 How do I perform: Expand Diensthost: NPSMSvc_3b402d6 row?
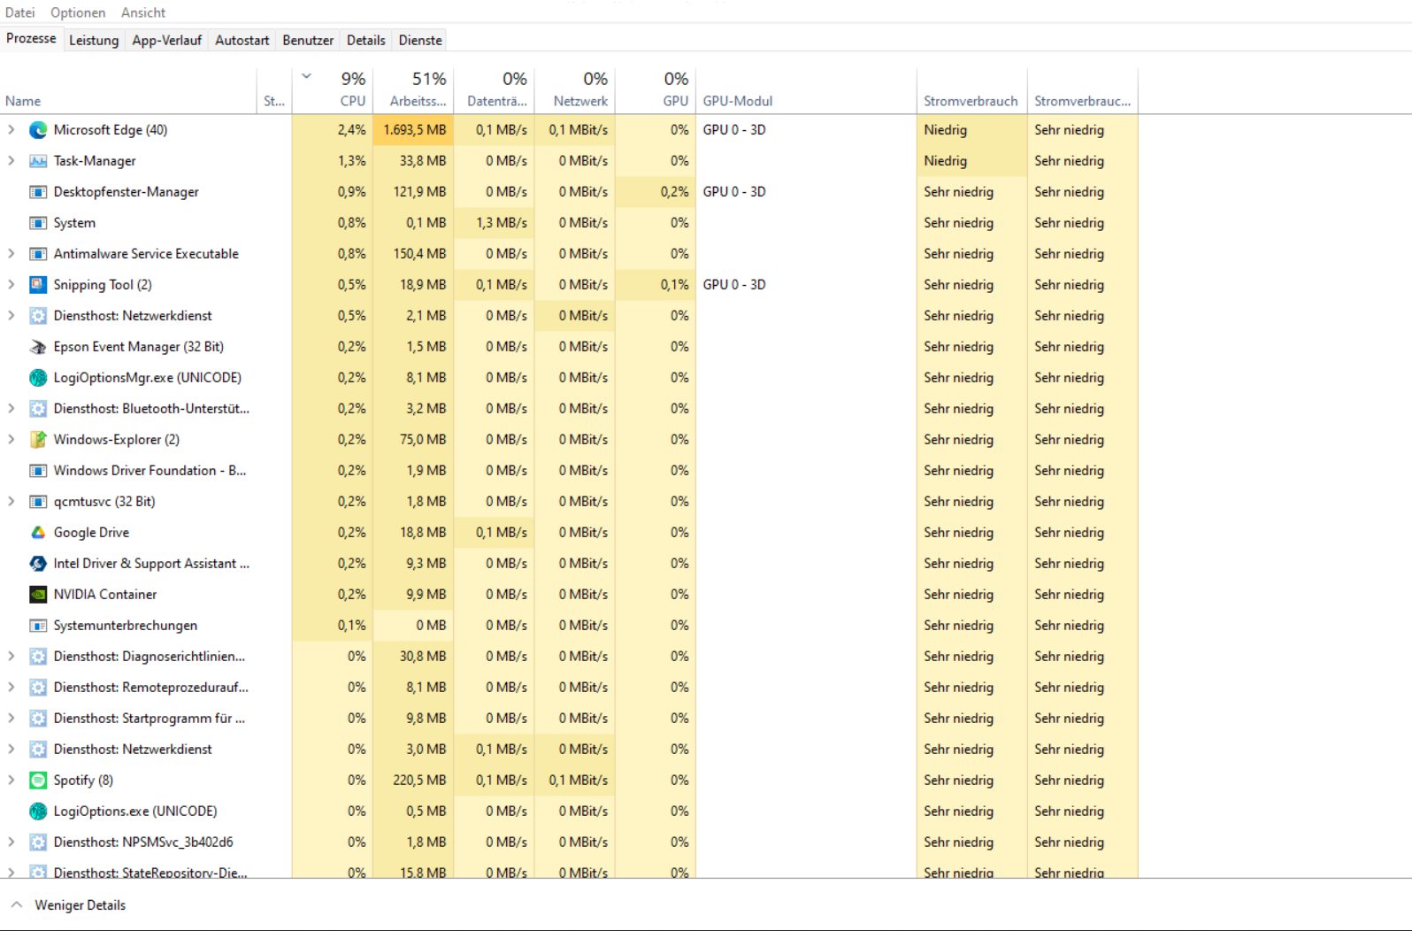pyautogui.click(x=11, y=843)
